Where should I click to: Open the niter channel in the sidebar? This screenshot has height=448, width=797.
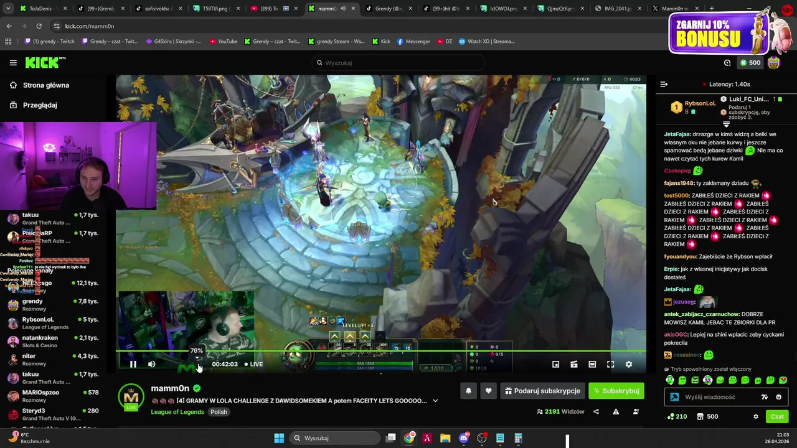[52, 359]
